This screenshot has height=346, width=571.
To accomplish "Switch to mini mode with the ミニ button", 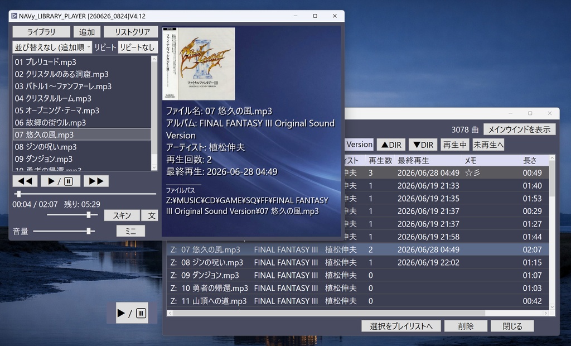I will click(130, 231).
